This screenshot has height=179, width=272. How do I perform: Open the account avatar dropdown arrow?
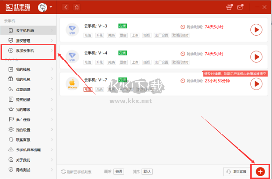[51, 7]
